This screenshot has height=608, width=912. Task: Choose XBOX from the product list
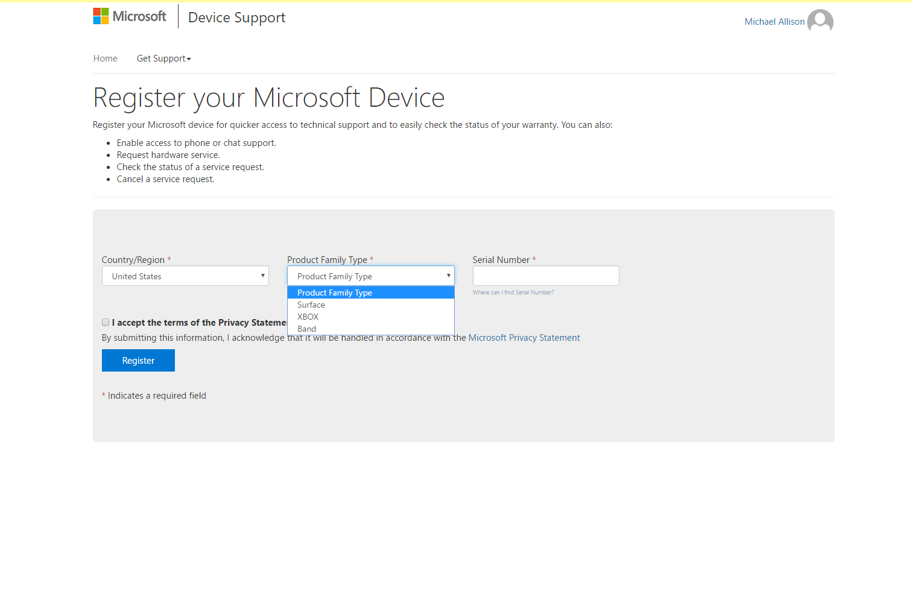[371, 317]
